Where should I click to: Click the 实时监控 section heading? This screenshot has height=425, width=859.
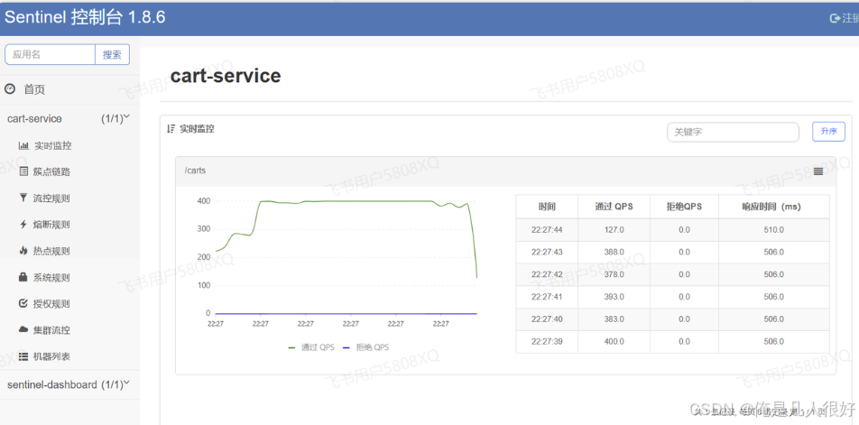197,129
